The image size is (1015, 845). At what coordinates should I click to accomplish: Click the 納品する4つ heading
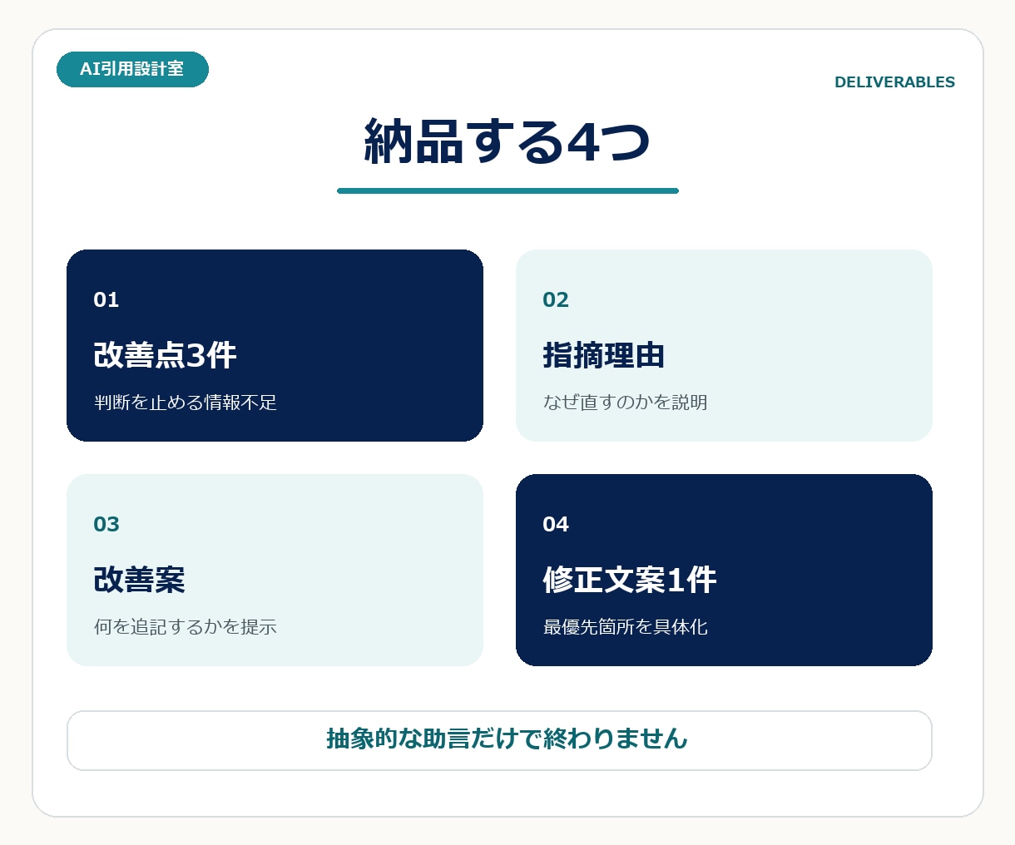click(507, 141)
